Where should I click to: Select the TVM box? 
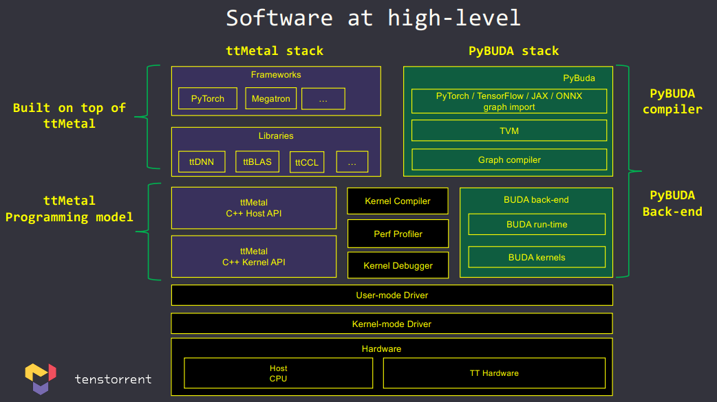click(x=509, y=131)
